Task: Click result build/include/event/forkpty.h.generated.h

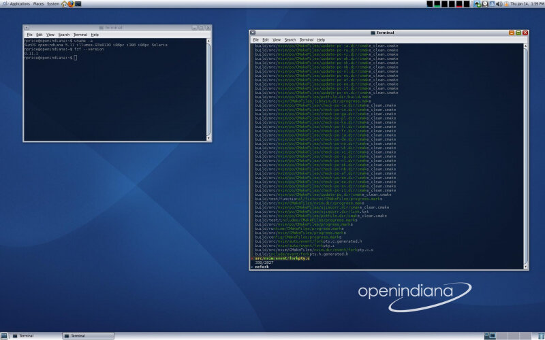Action: (x=301, y=254)
